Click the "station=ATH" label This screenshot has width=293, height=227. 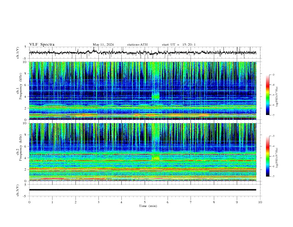pos(137,45)
